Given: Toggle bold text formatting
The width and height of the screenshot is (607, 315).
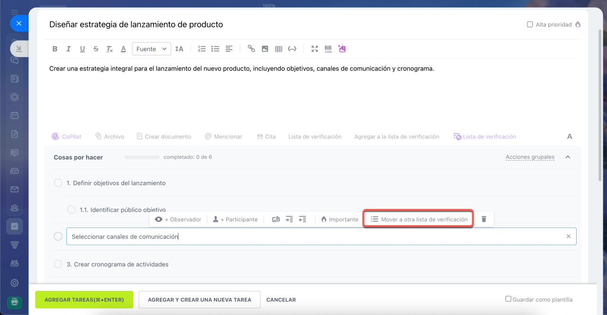Looking at the screenshot, I should pyautogui.click(x=55, y=49).
